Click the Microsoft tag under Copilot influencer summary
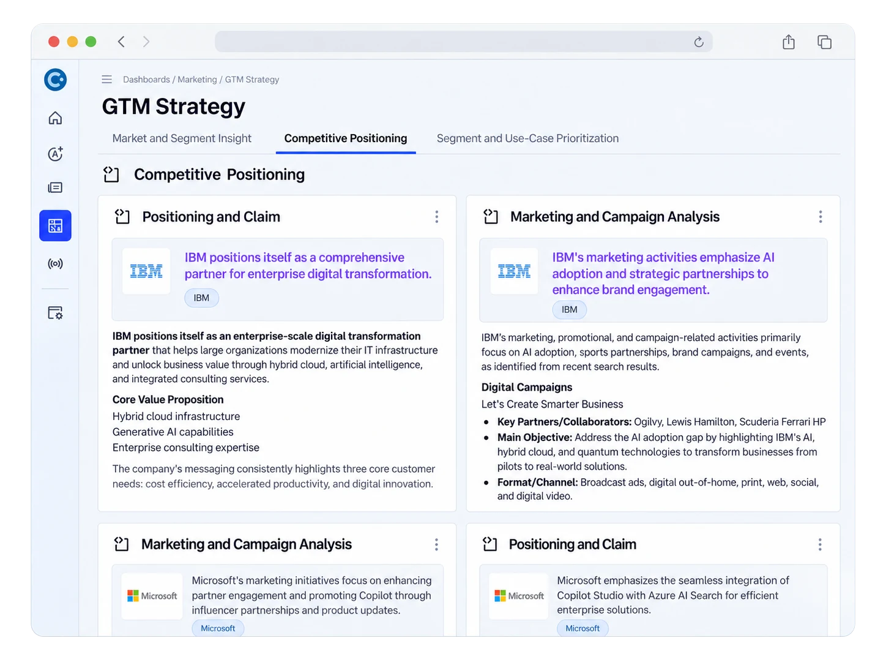Image resolution: width=886 pixels, height=665 pixels. point(218,628)
